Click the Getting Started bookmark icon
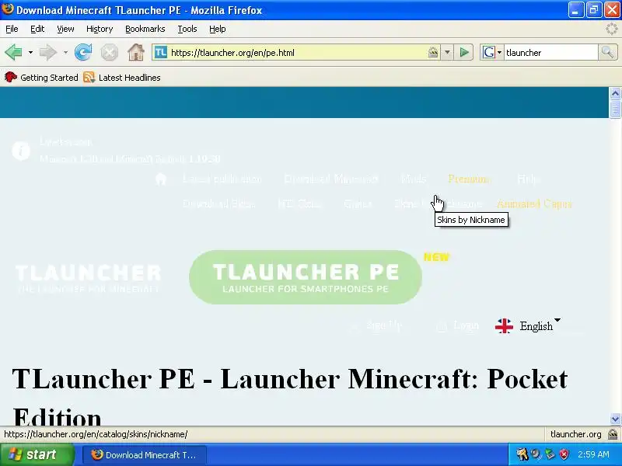Viewport: 622px width, 466px height. point(11,77)
